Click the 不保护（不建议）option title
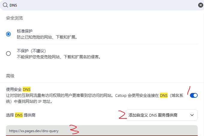The height and width of the screenshot is (136, 204). pyautogui.click(x=31, y=51)
